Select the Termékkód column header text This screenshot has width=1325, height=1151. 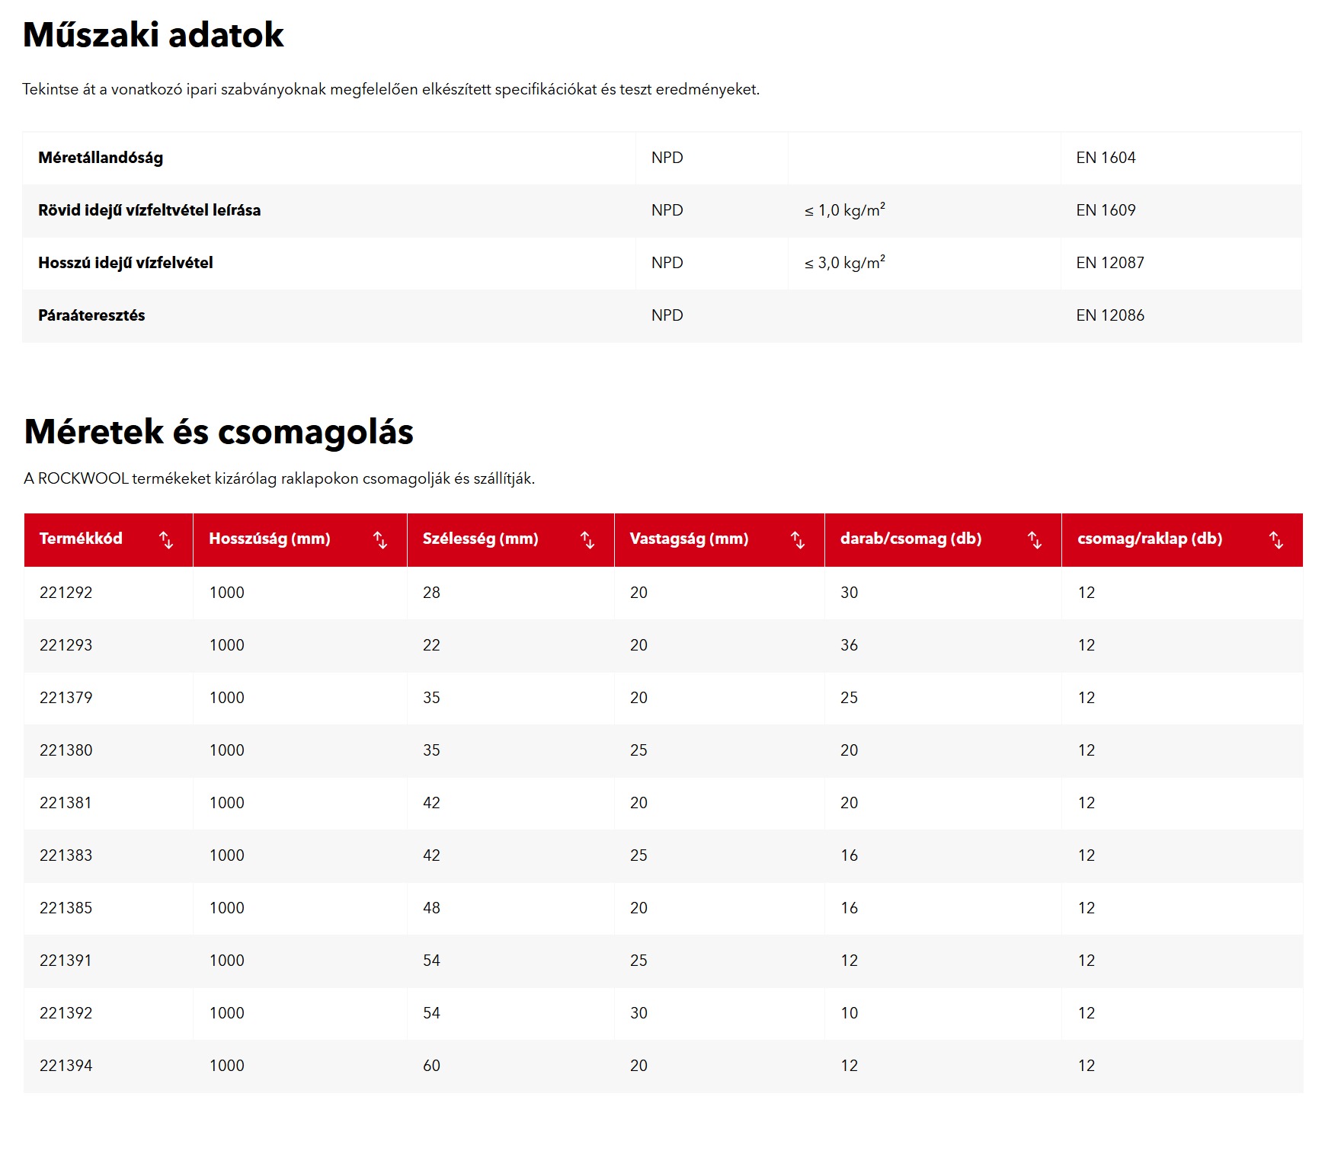[x=81, y=539]
